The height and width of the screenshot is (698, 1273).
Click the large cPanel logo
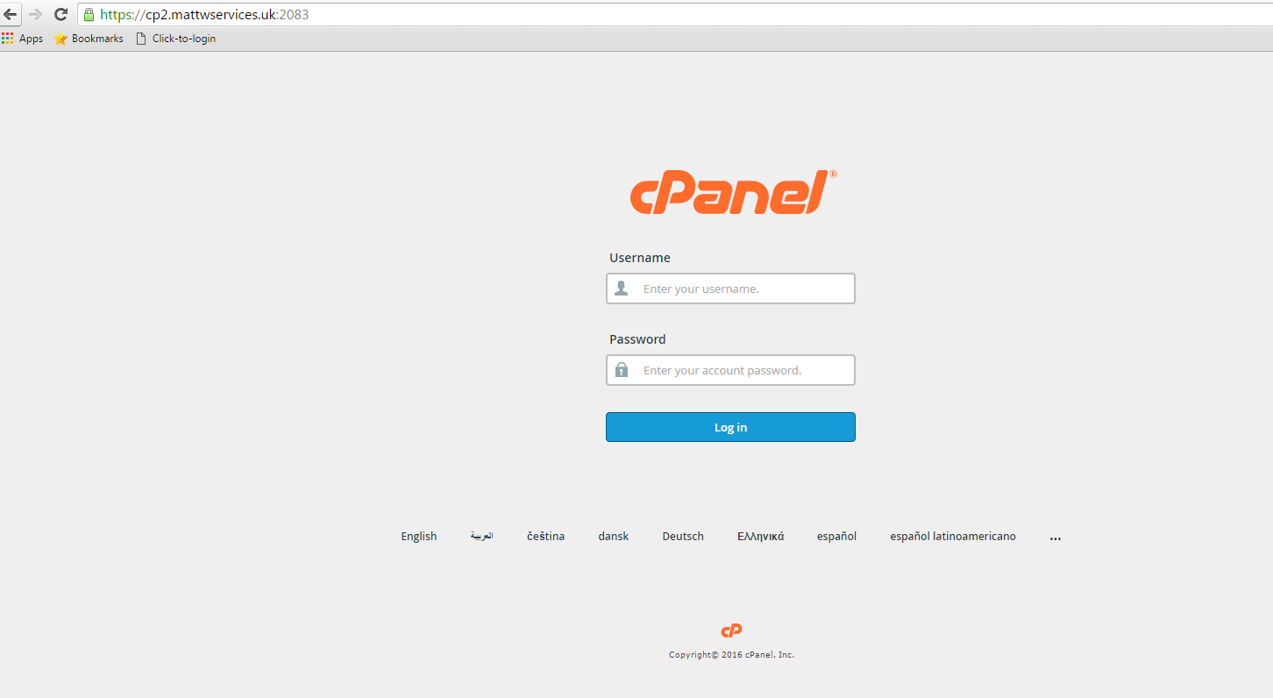pyautogui.click(x=733, y=192)
